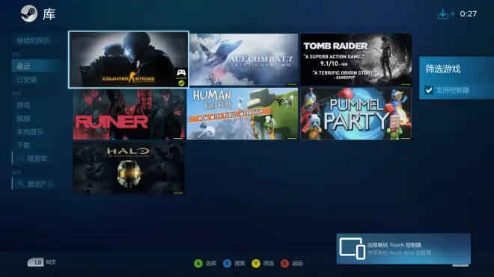Click the magnifier icon beside 搜索库
Viewport: 494px width, 277px height.
[20, 158]
